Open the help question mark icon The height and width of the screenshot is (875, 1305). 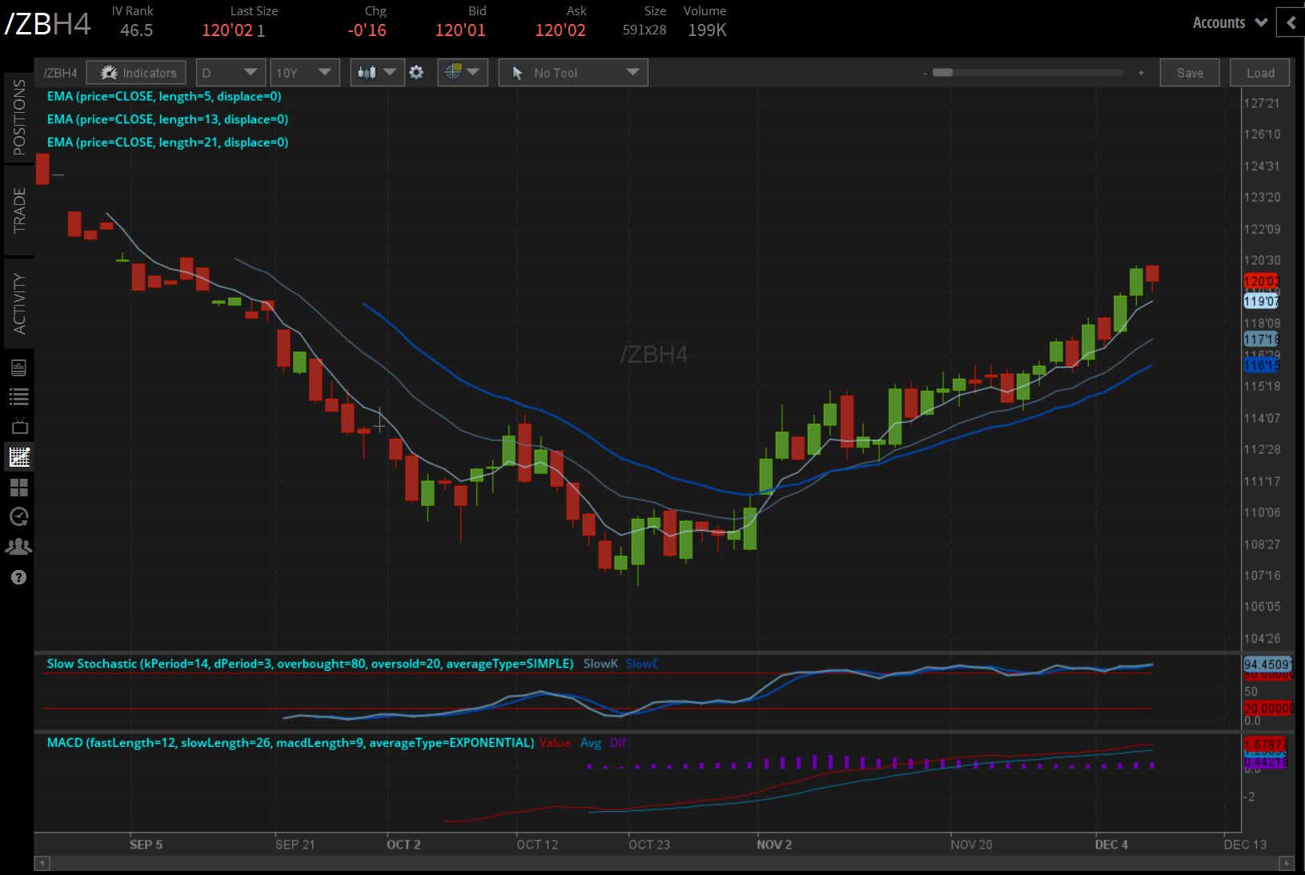pos(19,577)
